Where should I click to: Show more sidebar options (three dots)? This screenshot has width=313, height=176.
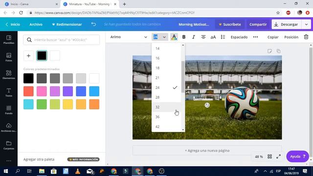9,161
